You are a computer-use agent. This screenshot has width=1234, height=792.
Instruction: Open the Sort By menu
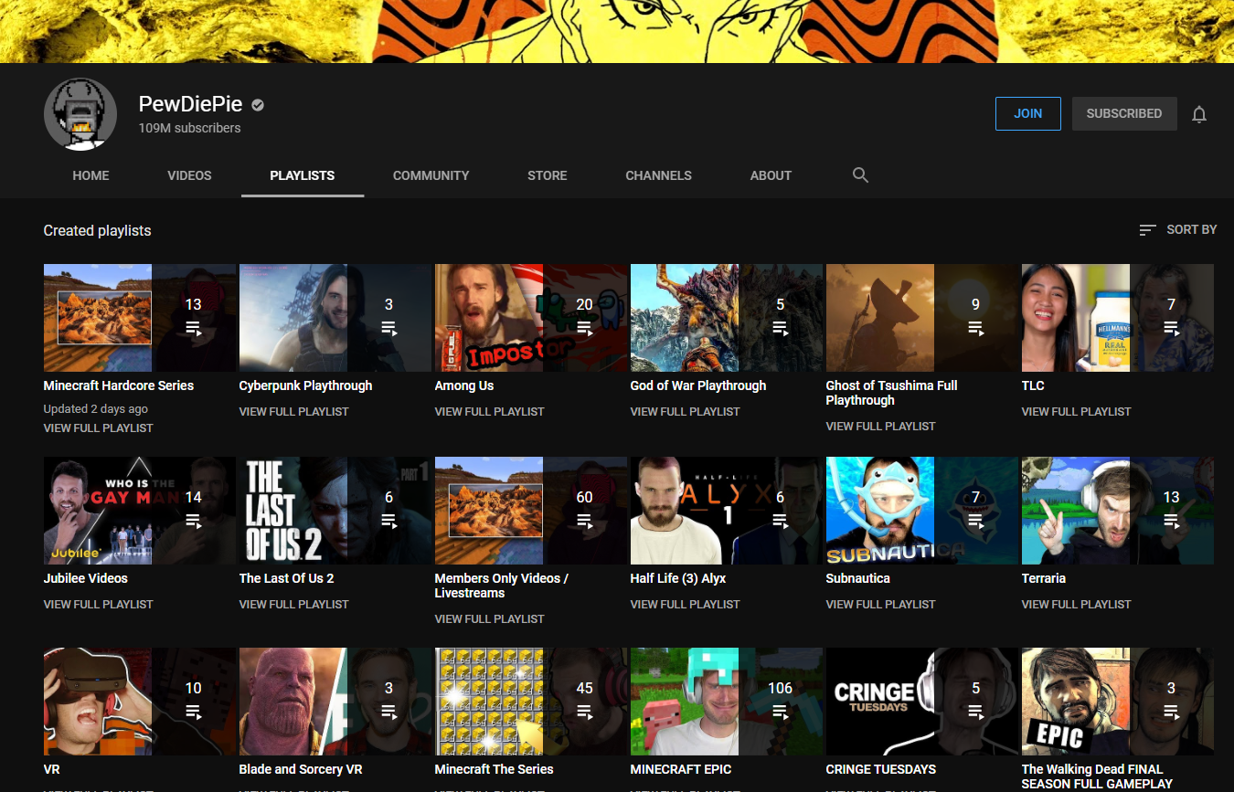click(x=1178, y=230)
